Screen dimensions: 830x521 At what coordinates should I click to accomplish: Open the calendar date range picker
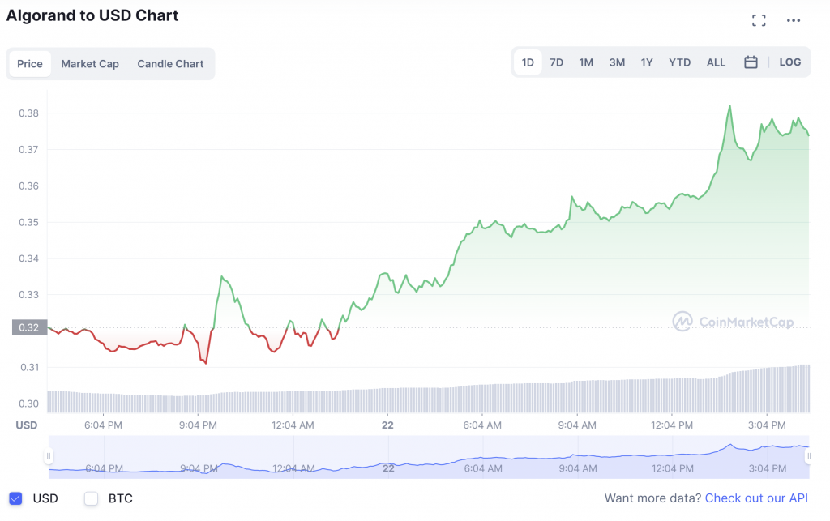(751, 62)
